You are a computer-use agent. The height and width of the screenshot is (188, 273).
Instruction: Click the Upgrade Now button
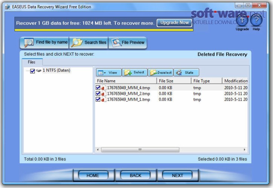pos(174,23)
